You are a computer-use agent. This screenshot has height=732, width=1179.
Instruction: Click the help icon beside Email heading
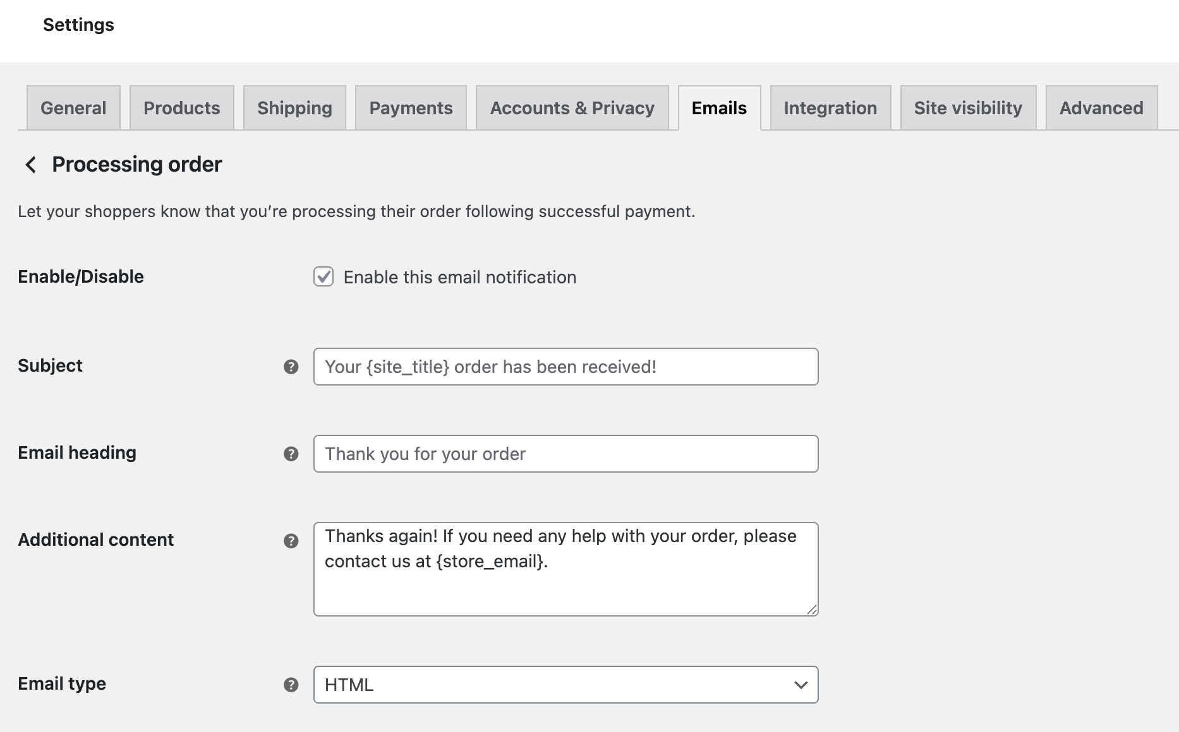pyautogui.click(x=291, y=453)
